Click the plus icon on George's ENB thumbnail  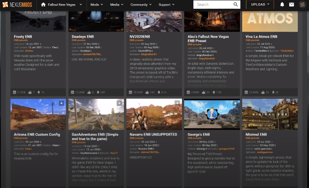[x=235, y=103]
